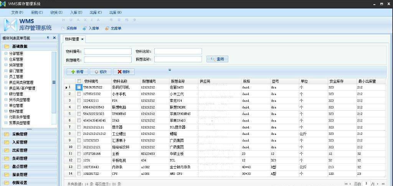The image size is (393, 186).
Task: Focus the 物料编号 search field
Action: (108, 51)
